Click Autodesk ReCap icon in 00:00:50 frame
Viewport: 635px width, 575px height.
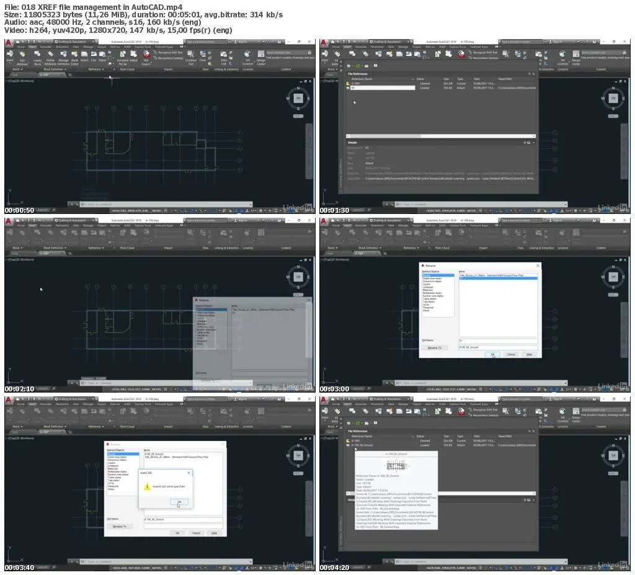(x=122, y=55)
